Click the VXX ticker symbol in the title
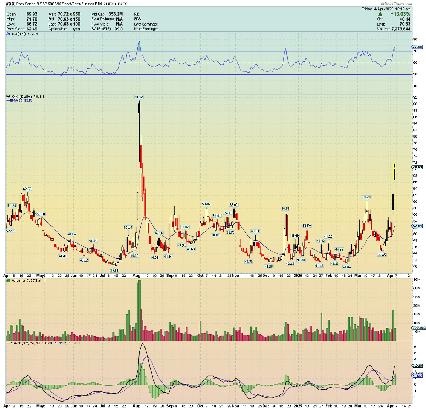This screenshot has height=409, width=426. click(10, 4)
